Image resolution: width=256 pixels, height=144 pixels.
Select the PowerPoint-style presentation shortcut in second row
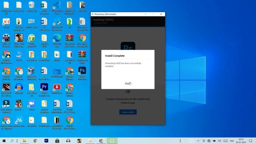coord(6,23)
